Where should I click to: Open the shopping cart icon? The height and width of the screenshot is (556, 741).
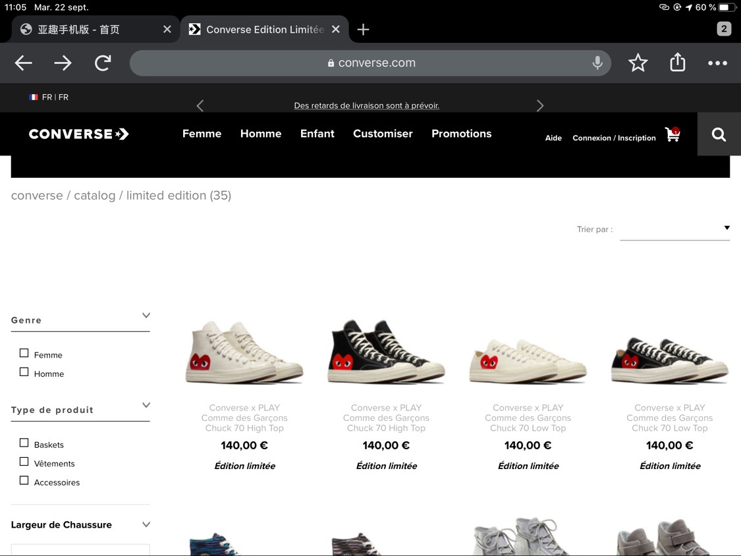672,134
